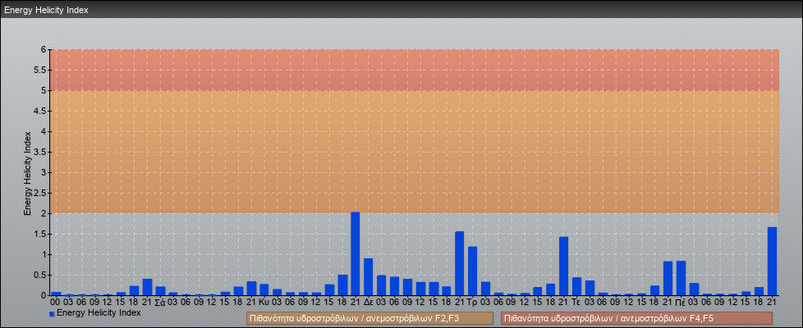Viewport: 803px width, 328px height.
Task: Click the 2.5 tick on y-axis
Action: (x=40, y=193)
